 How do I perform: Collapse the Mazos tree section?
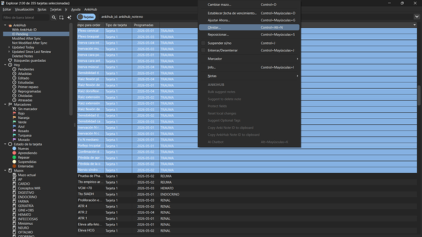click(5, 170)
